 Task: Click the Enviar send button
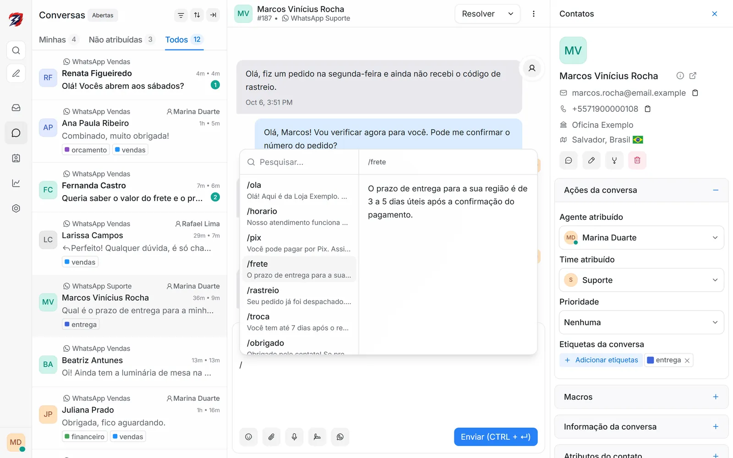(496, 437)
